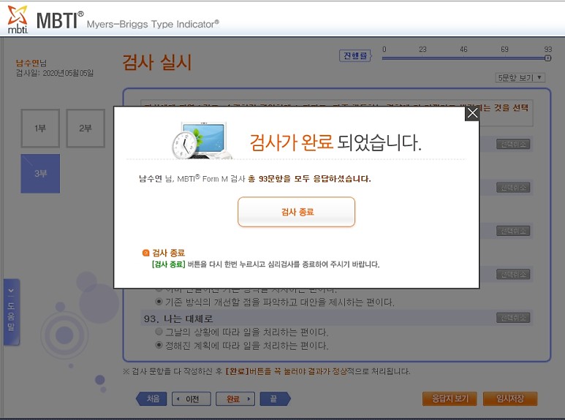
Task: Click the 남수연님 user name
Action: (x=31, y=63)
